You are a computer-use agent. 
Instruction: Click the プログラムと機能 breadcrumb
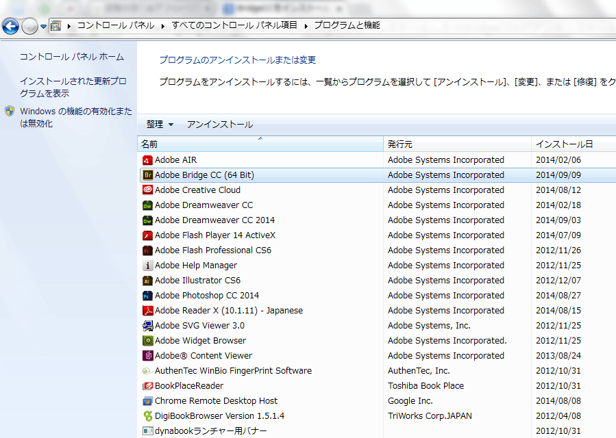coord(347,25)
